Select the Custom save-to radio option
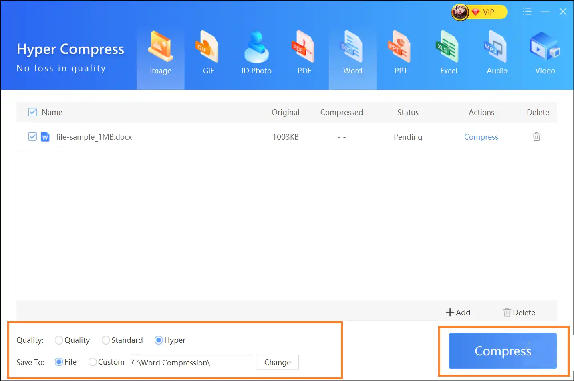The image size is (574, 381). [93, 362]
